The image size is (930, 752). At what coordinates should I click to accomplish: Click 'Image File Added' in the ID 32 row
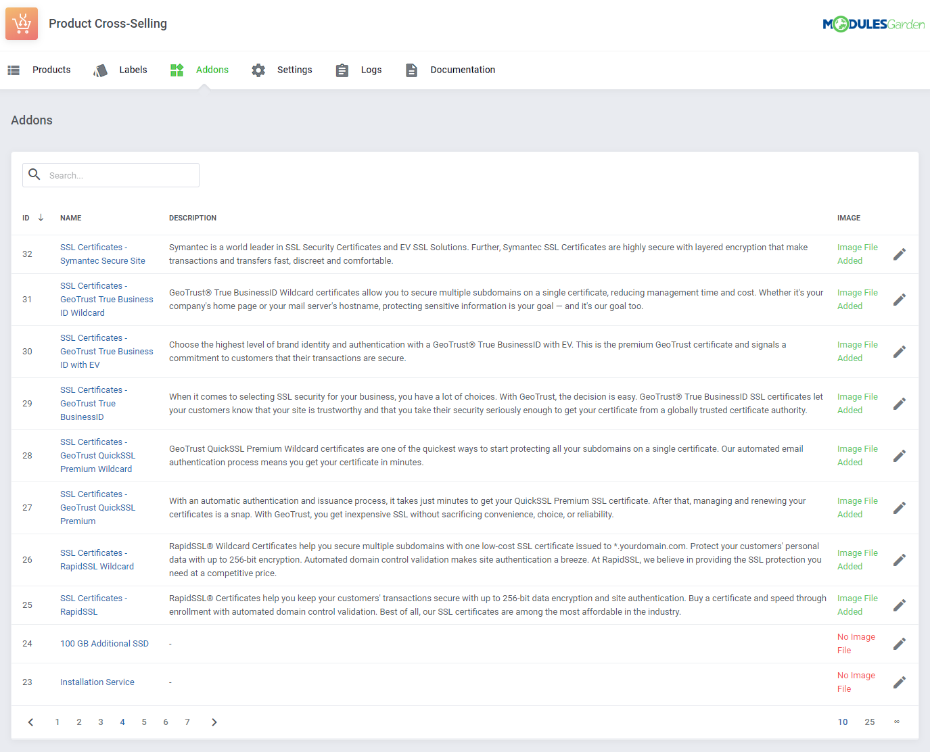tap(858, 254)
